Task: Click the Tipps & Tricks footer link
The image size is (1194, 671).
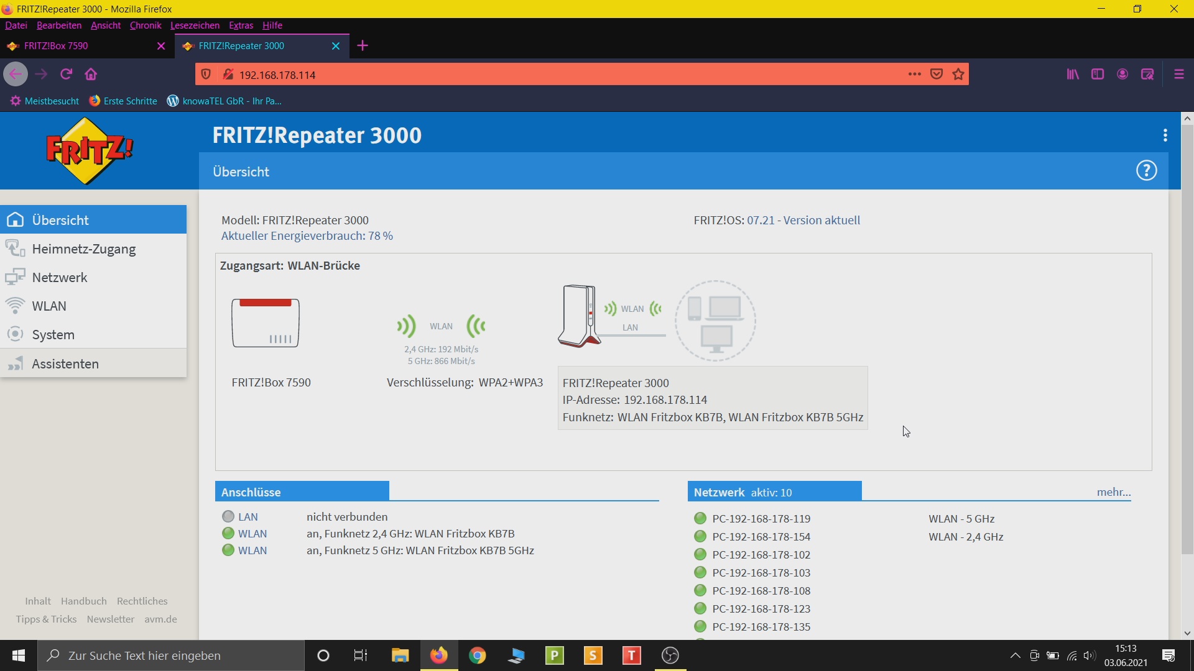Action: (46, 619)
